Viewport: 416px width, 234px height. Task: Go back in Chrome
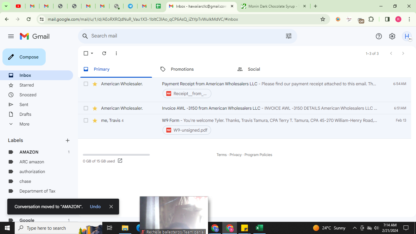7,19
